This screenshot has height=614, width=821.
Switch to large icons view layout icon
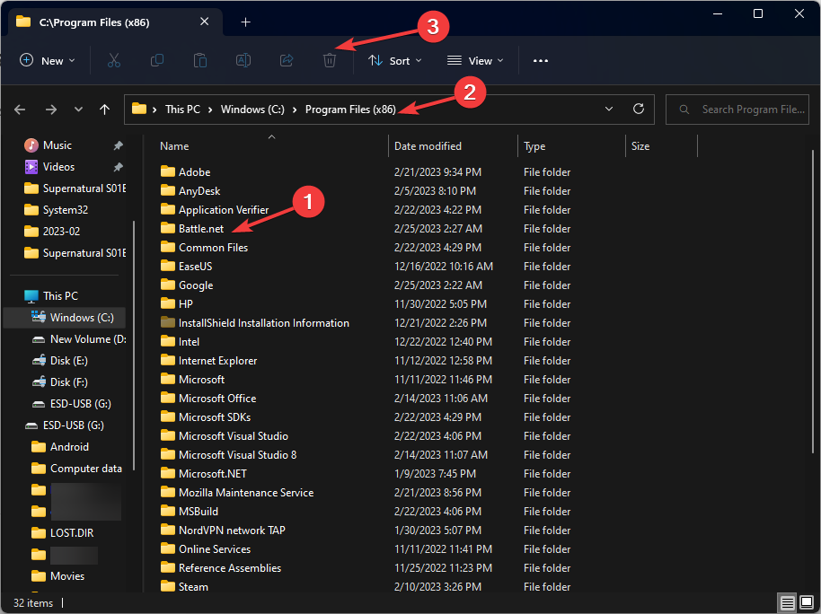[807, 603]
